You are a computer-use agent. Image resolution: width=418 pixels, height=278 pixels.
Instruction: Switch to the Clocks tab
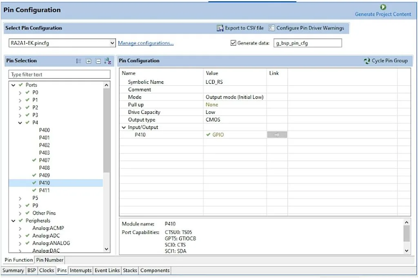47,270
